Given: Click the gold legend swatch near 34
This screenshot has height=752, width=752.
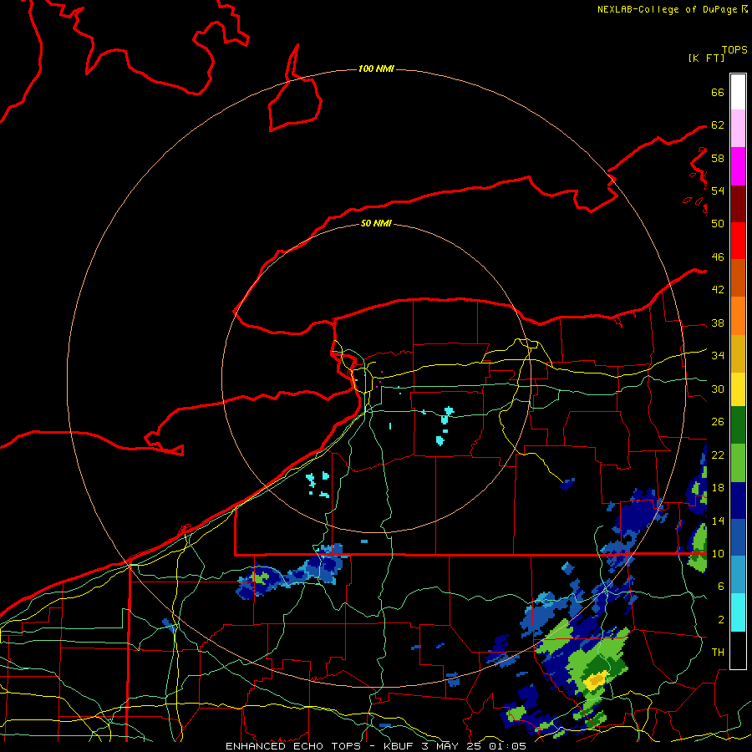Looking at the screenshot, I should click(738, 353).
